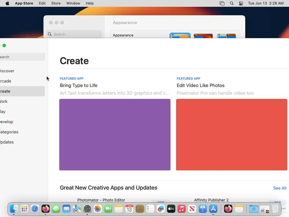
Task: Open the Trash in the dock
Action: pyautogui.click(x=275, y=209)
